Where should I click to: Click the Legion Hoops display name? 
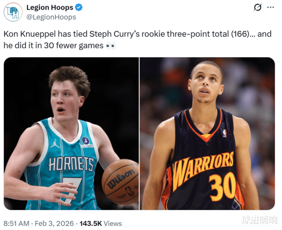point(50,7)
